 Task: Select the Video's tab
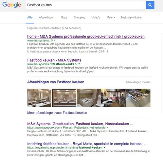[x=96, y=18]
